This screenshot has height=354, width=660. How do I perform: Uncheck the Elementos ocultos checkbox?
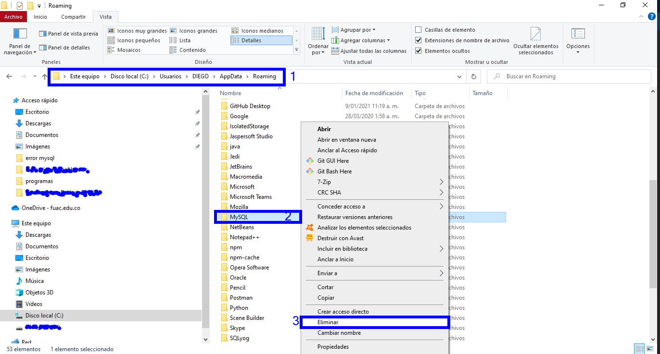(x=419, y=51)
